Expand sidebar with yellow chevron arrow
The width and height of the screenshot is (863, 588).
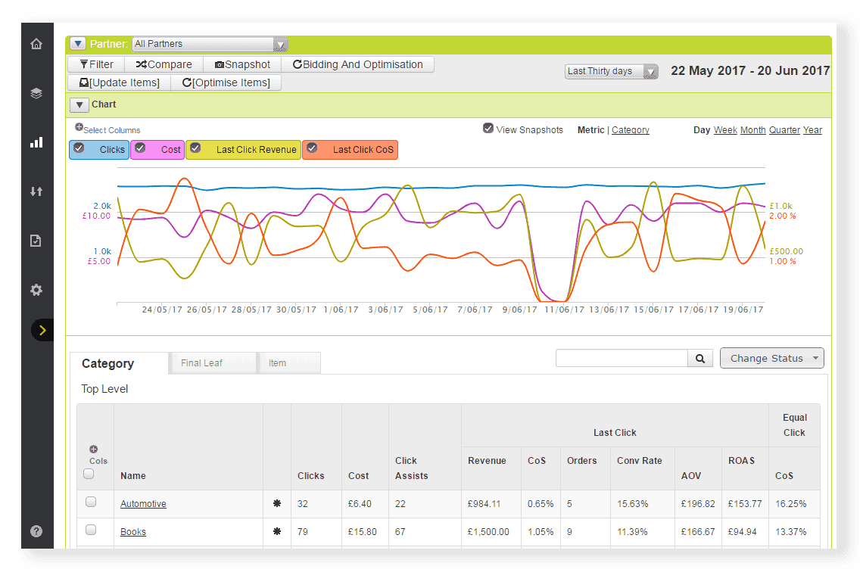coord(42,330)
